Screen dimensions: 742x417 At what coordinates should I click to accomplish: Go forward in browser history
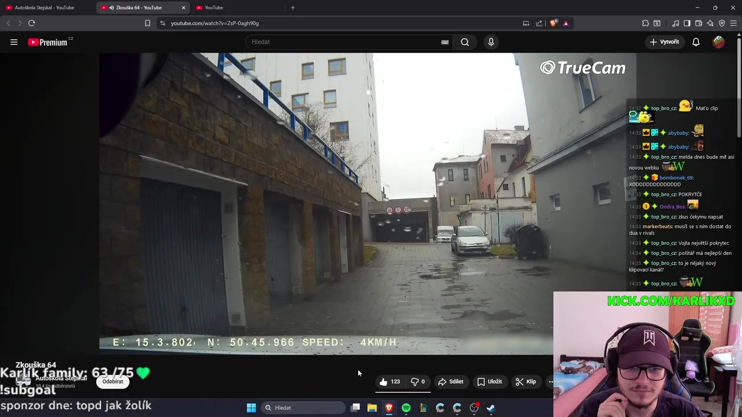[20, 23]
